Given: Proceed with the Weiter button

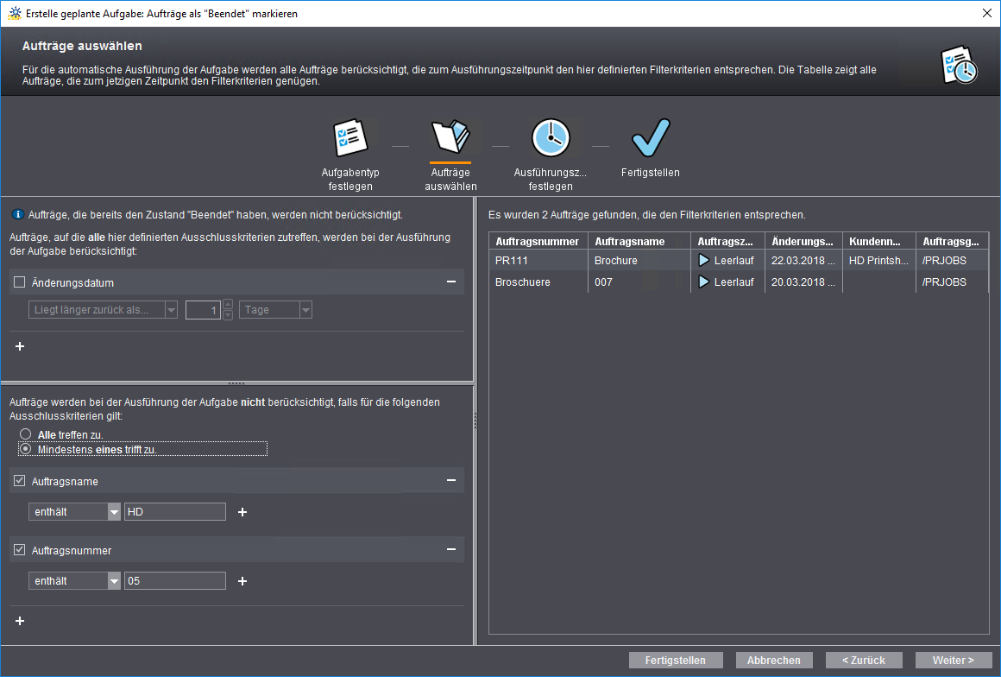Looking at the screenshot, I should [954, 660].
